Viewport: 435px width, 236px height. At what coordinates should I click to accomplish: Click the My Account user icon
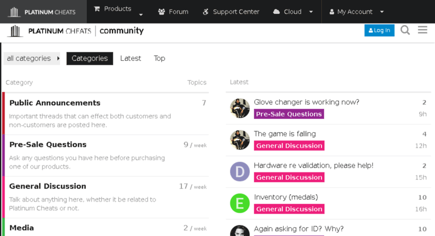point(331,12)
